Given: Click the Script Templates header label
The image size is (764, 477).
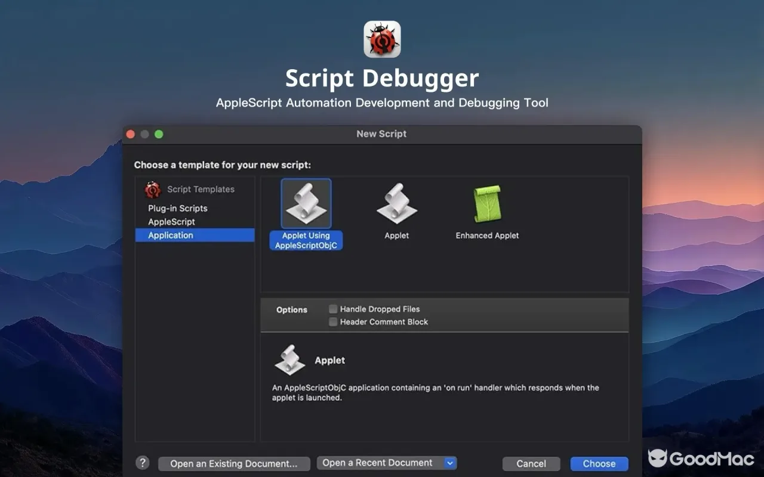Looking at the screenshot, I should point(201,190).
